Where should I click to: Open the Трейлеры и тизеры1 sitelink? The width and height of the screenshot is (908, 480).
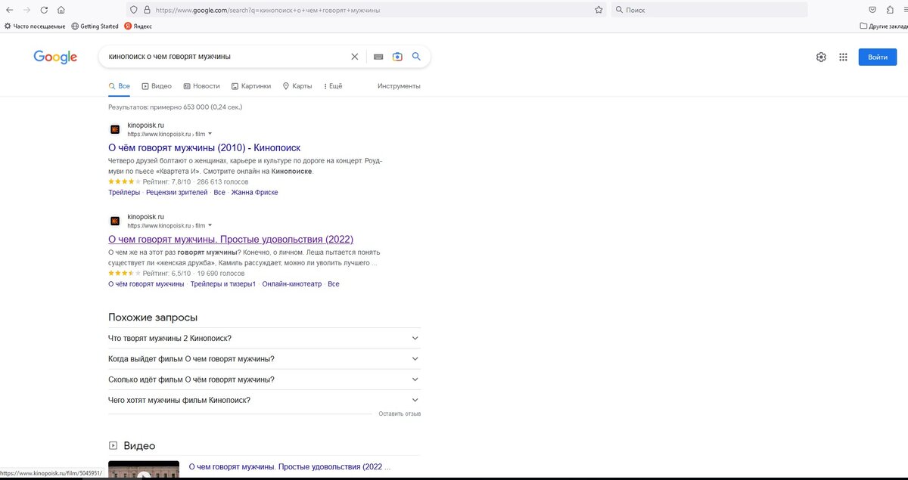[223, 284]
